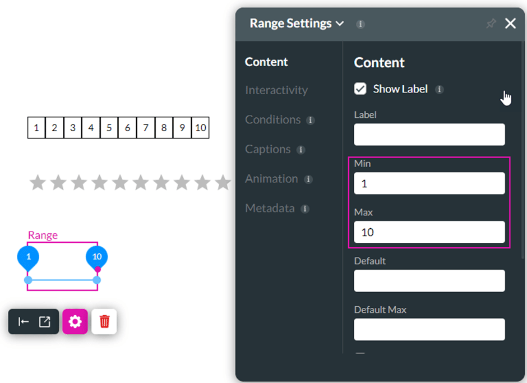Viewport: 527px width, 383px height.
Task: Click the align-left arrow icon in the toolbar
Action: coord(23,322)
